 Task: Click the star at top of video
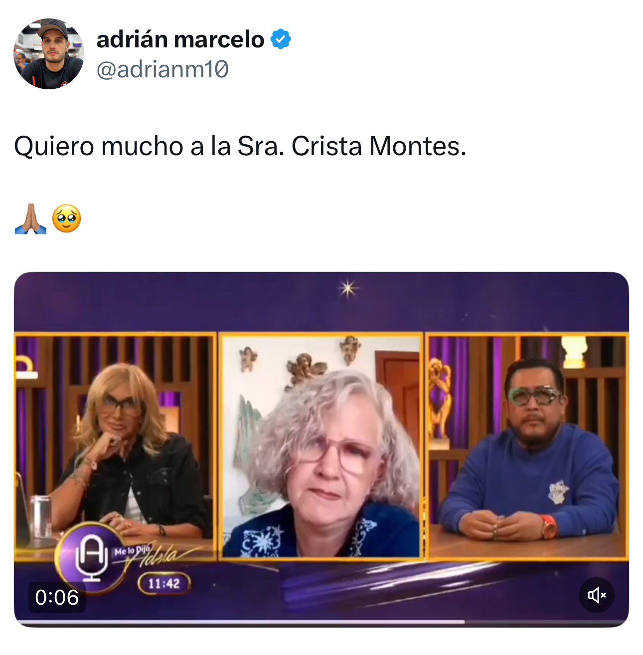click(x=348, y=288)
